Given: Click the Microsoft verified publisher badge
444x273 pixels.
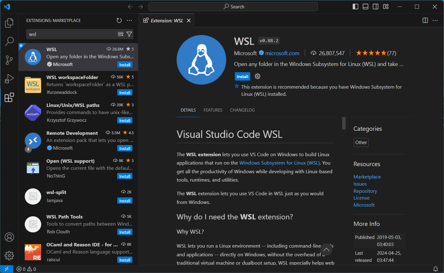Looking at the screenshot, I should click(x=261, y=53).
